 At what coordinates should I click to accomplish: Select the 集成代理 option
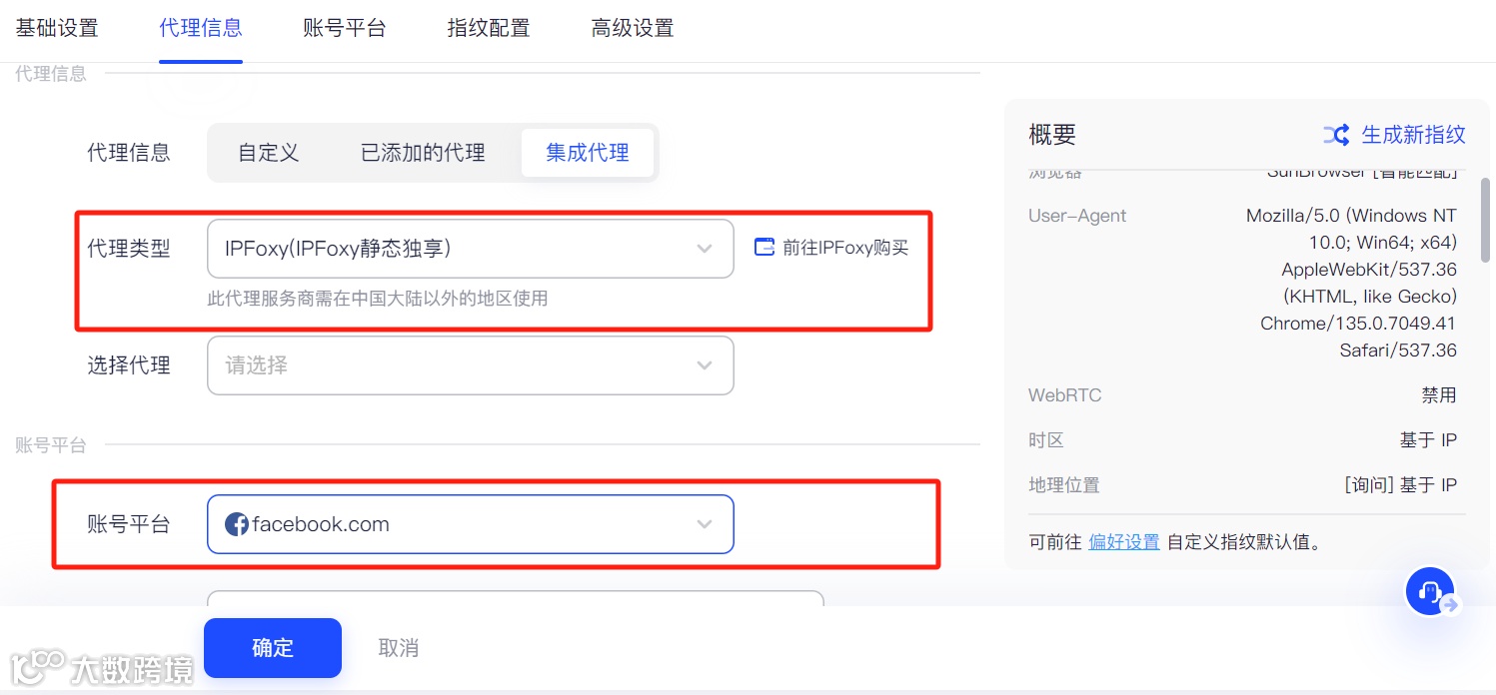click(x=588, y=153)
